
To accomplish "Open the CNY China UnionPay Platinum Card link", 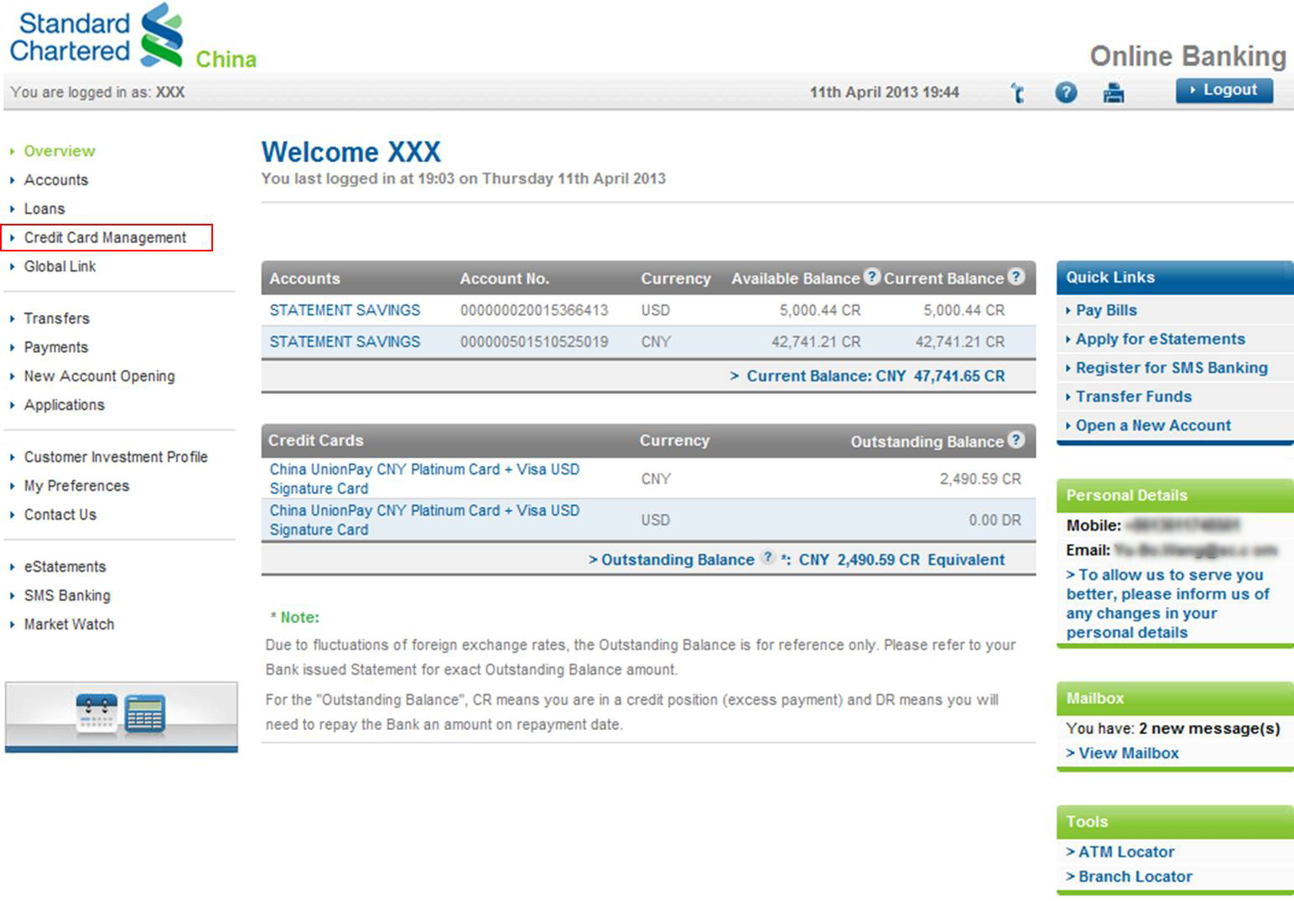I will tap(424, 479).
